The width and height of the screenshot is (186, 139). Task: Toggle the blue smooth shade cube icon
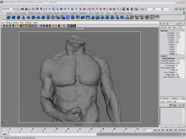[x=44, y=26]
